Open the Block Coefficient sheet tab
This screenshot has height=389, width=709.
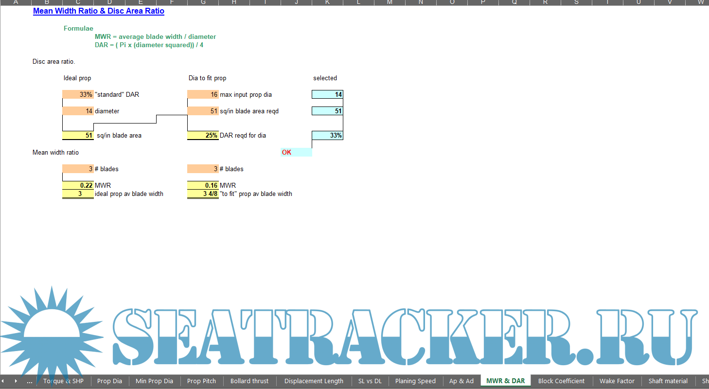pyautogui.click(x=561, y=381)
